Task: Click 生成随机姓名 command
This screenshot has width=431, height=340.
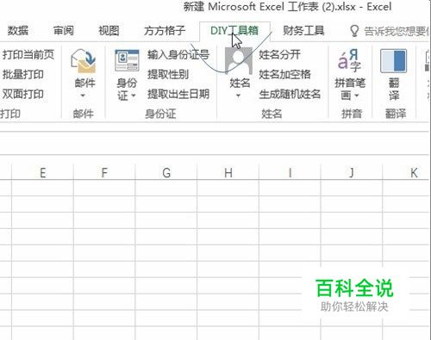Action: click(x=290, y=94)
